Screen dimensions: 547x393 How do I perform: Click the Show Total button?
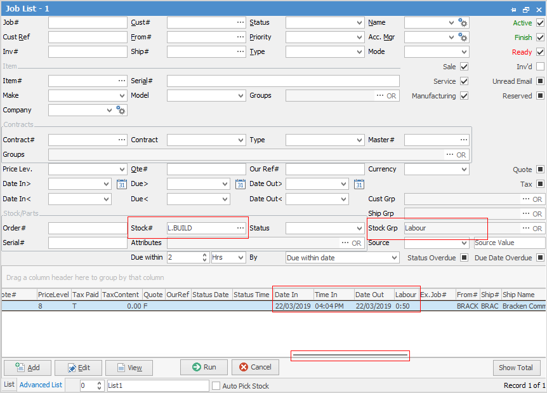pos(516,368)
